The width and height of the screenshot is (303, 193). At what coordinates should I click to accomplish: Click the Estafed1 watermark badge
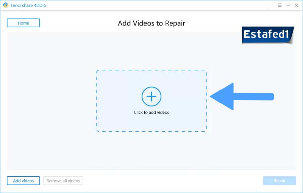coord(267,35)
